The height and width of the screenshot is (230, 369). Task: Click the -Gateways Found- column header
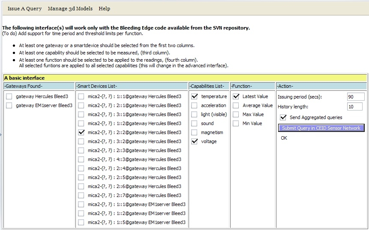click(39, 86)
